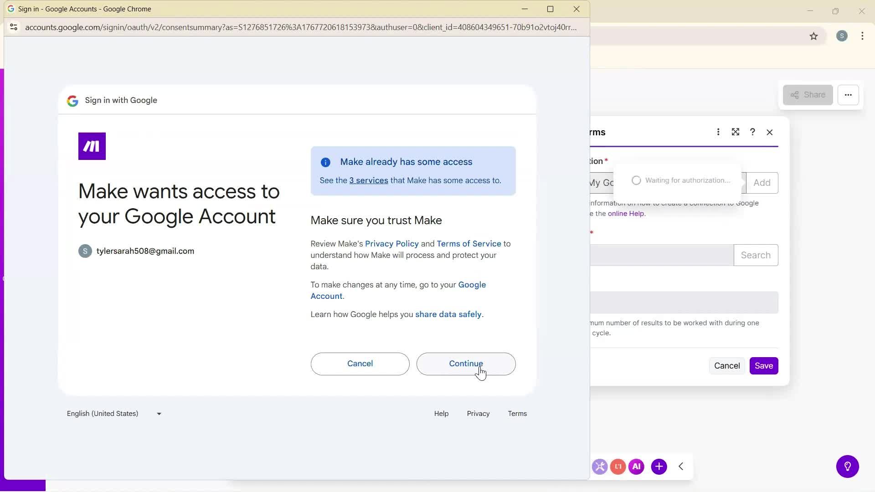
Task: Open the English (United States) language dropdown
Action: point(113,414)
